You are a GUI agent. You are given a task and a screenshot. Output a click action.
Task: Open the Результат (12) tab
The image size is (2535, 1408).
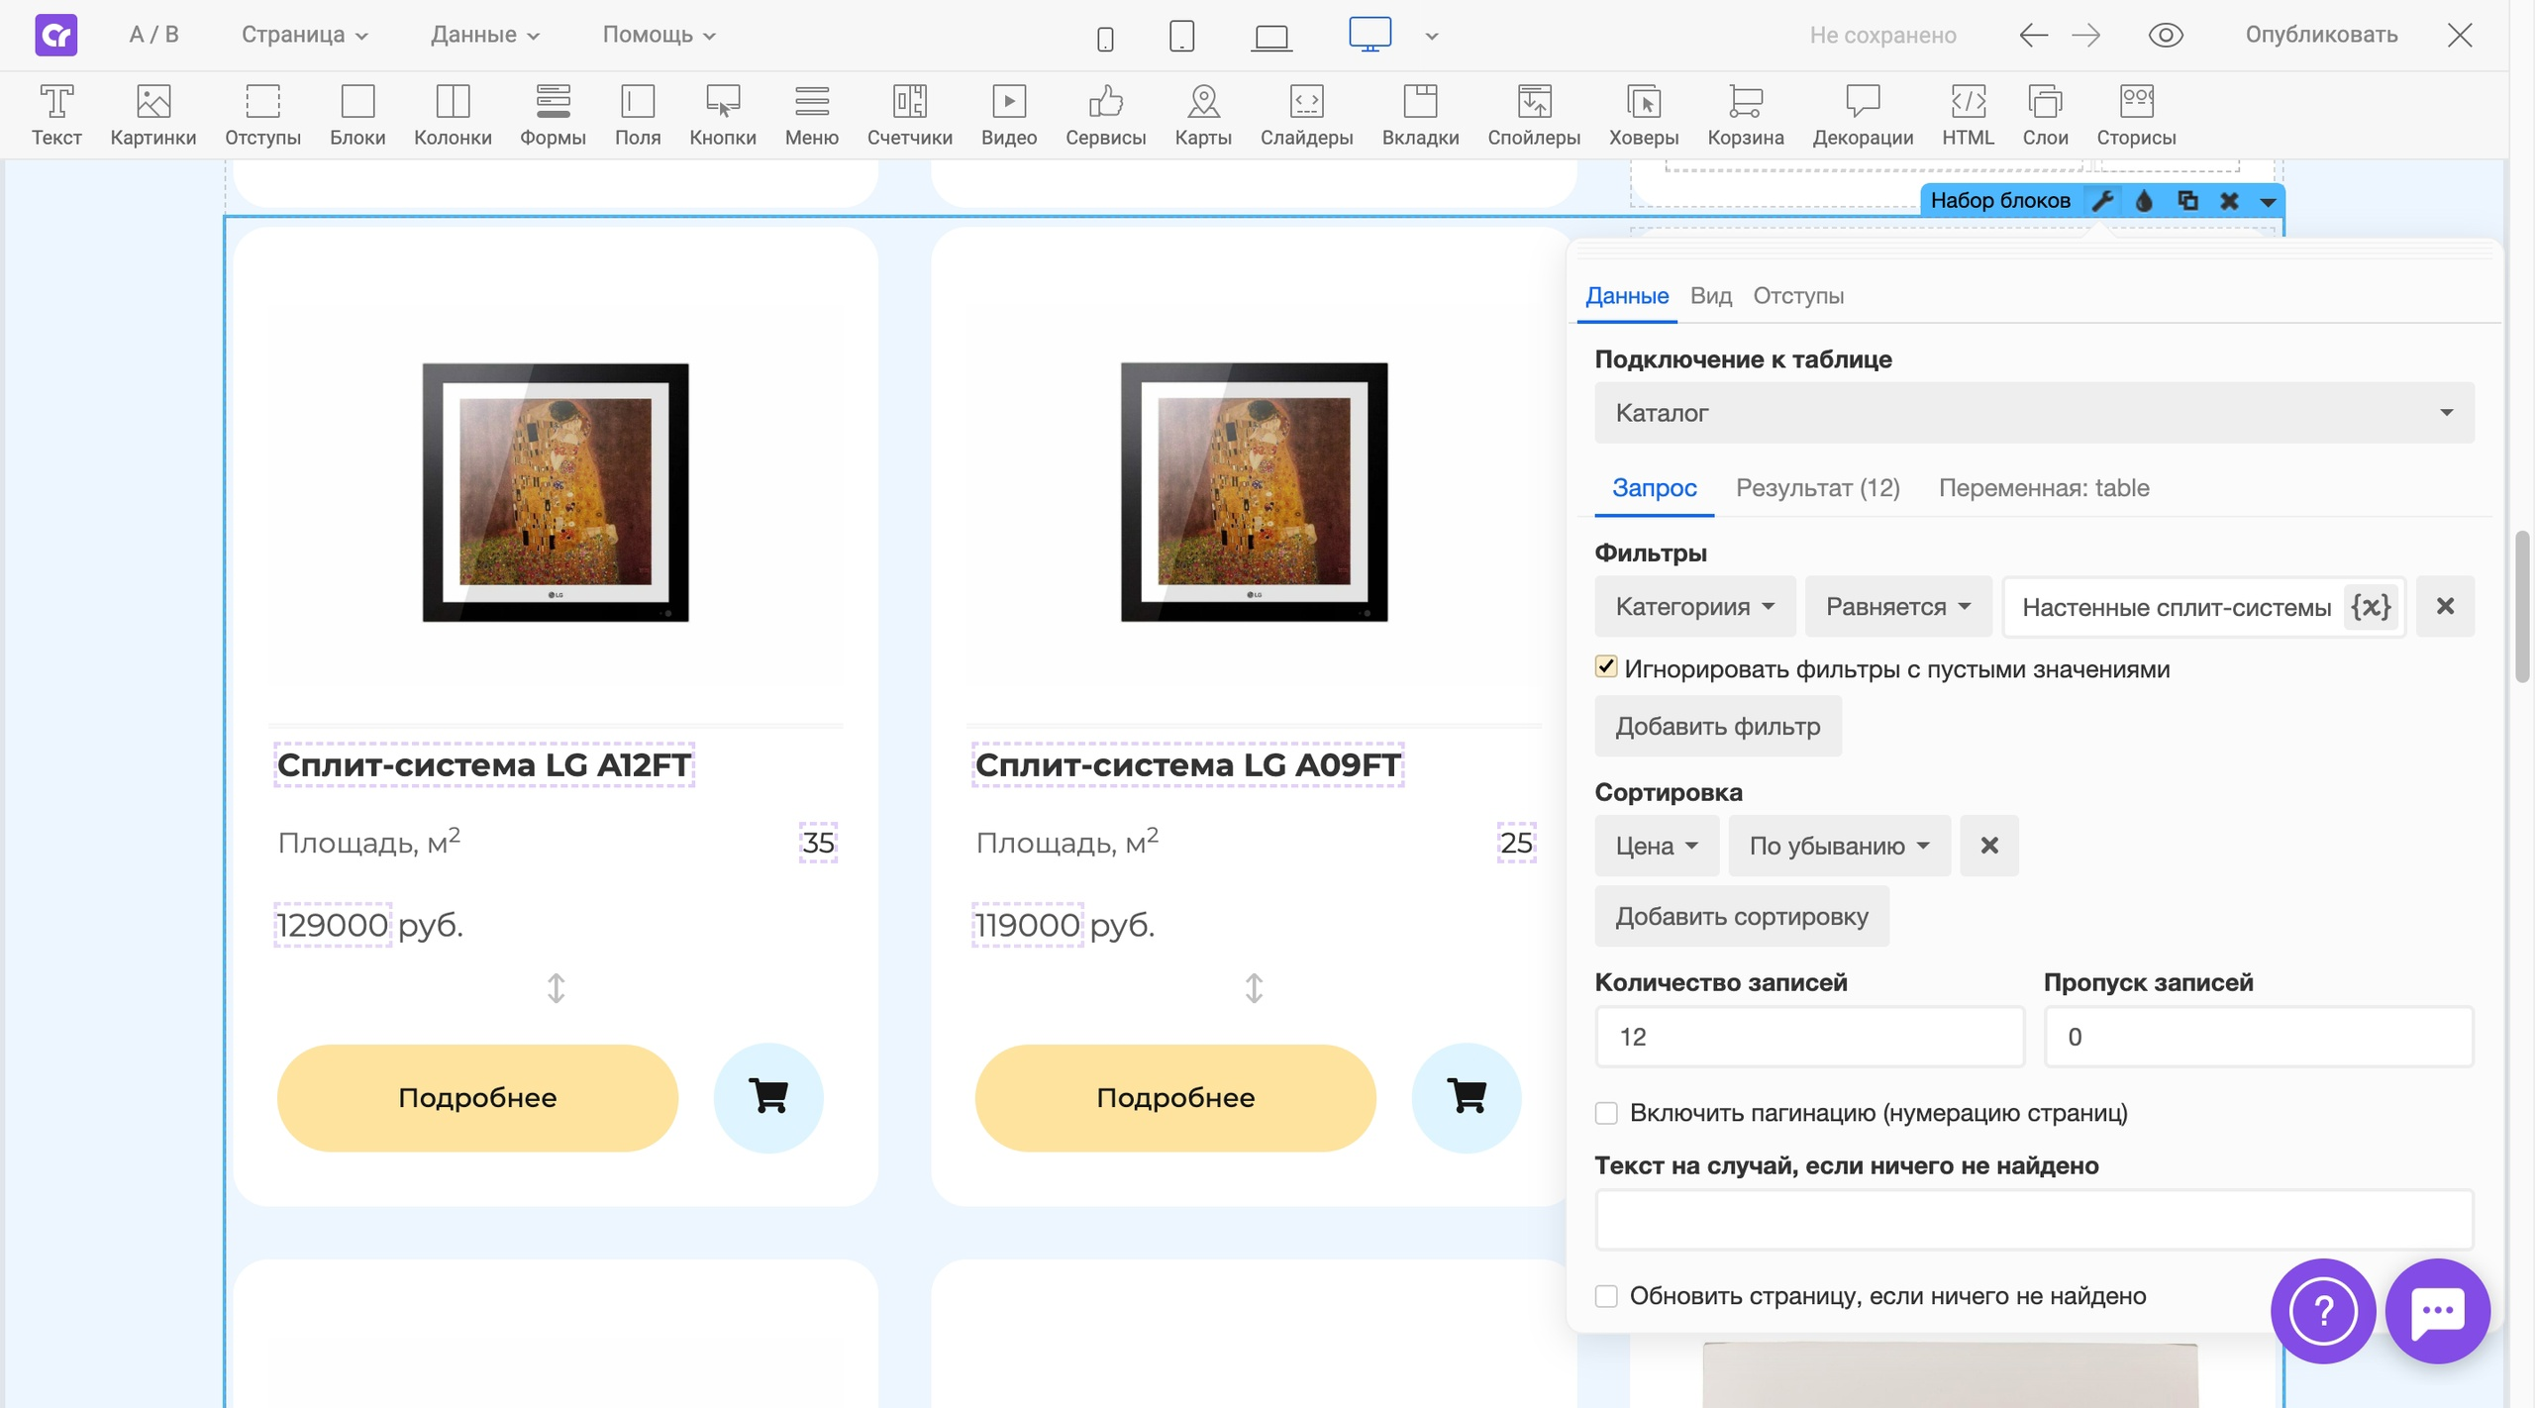1818,488
